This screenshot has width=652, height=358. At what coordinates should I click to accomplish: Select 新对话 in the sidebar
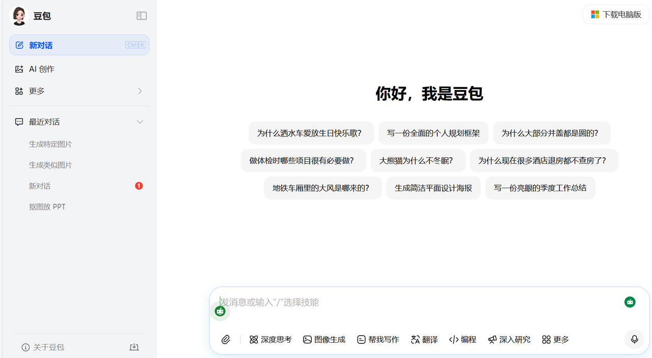[79, 45]
